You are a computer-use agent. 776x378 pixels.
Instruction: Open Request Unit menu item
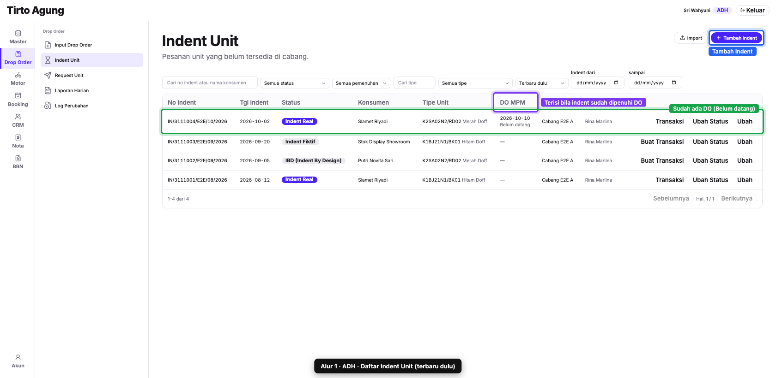[x=92, y=75]
